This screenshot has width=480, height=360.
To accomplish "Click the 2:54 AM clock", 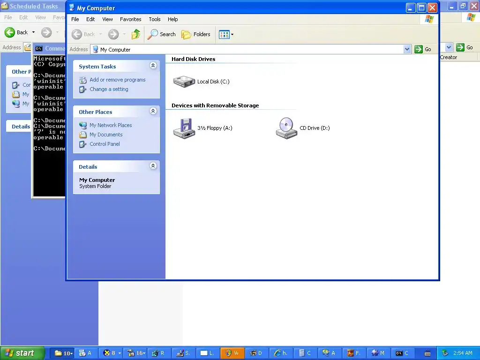I will click(463, 353).
